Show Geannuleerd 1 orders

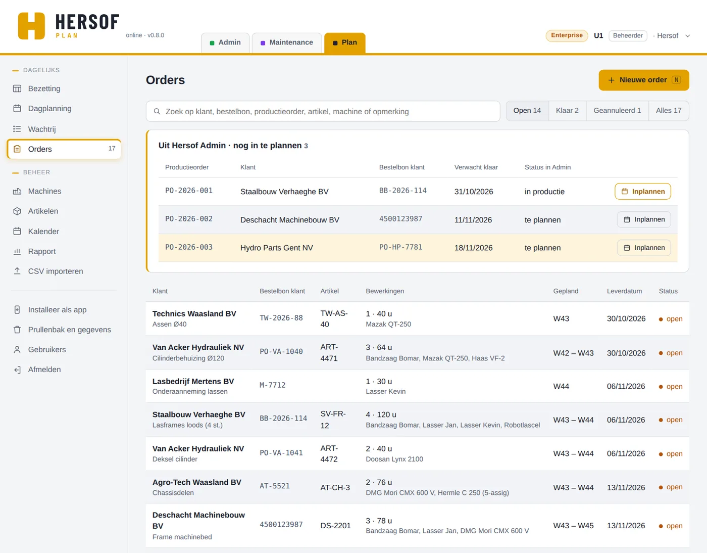(617, 111)
